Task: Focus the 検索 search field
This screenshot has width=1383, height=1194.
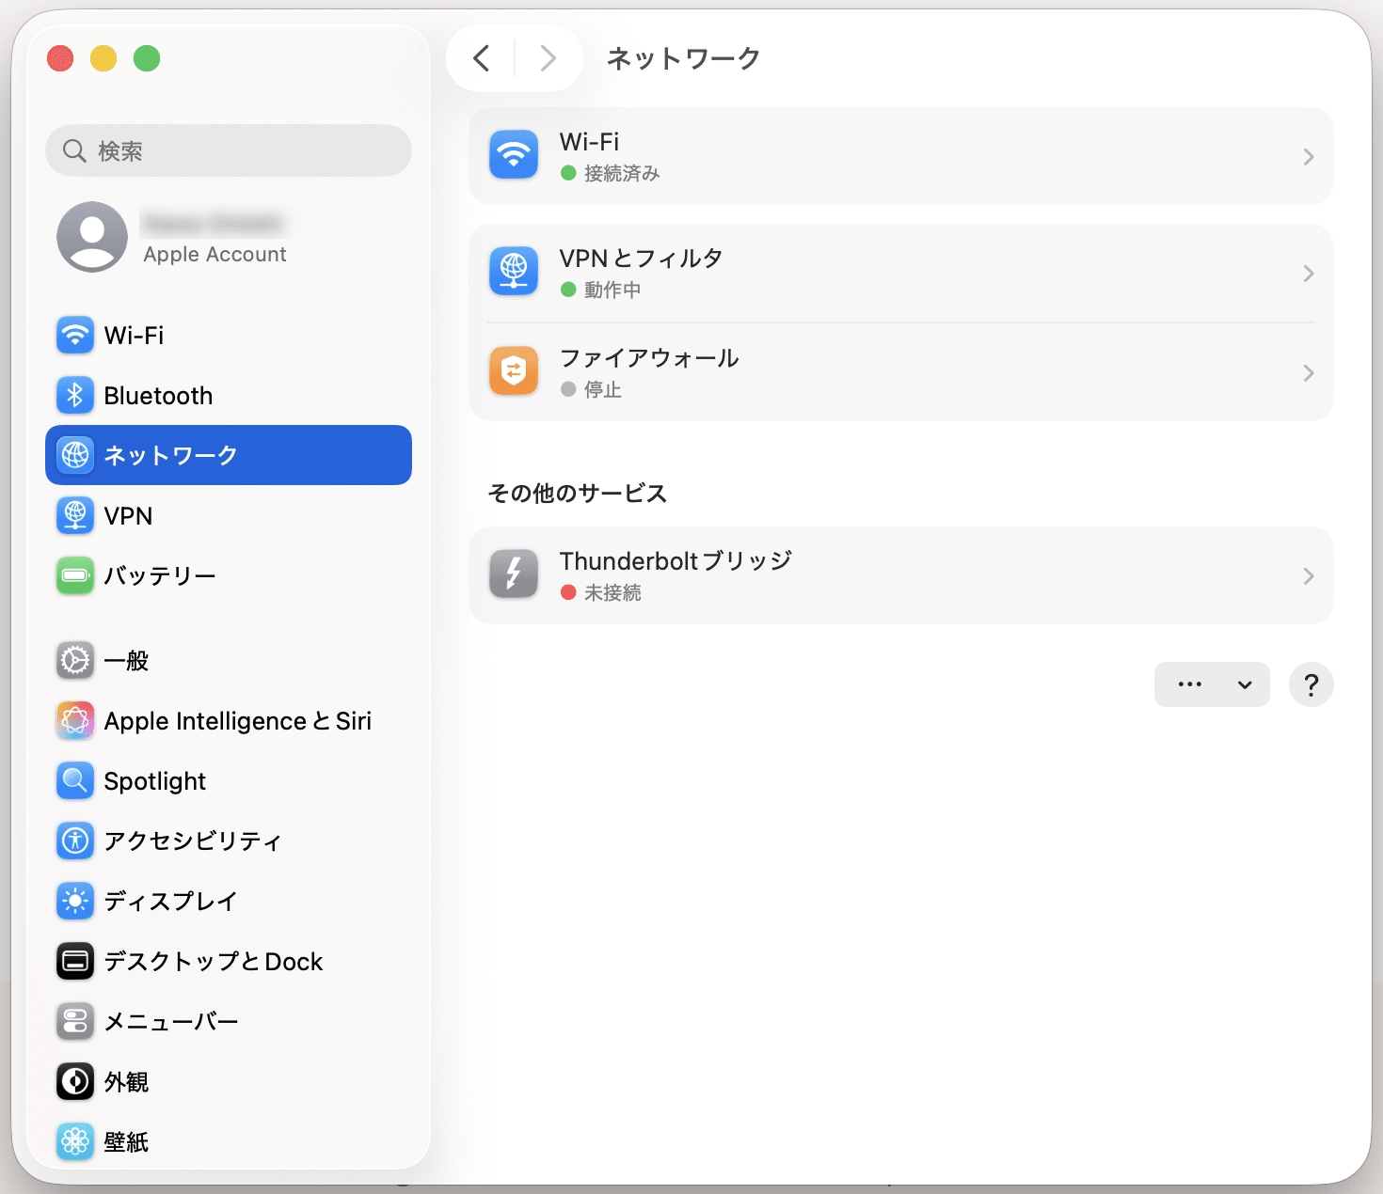Action: coord(229,150)
